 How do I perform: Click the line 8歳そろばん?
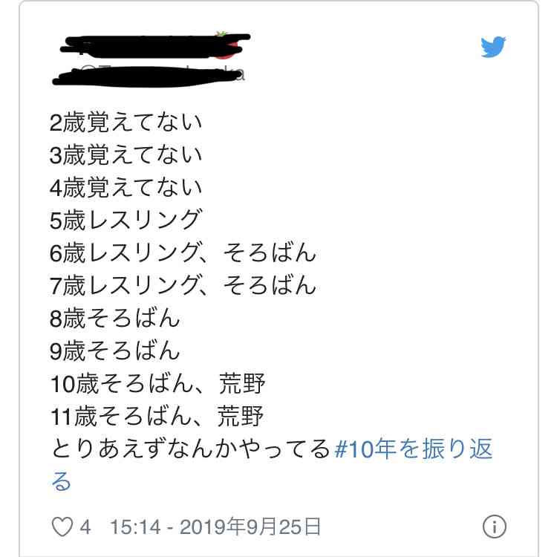pos(114,318)
